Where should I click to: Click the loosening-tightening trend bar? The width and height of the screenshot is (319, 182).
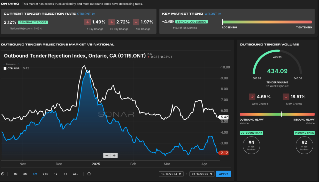267,22
